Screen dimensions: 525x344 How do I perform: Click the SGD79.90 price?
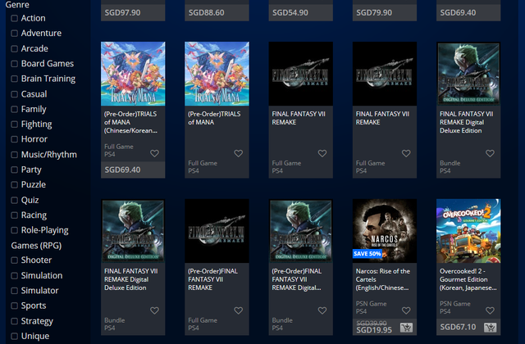tap(374, 13)
